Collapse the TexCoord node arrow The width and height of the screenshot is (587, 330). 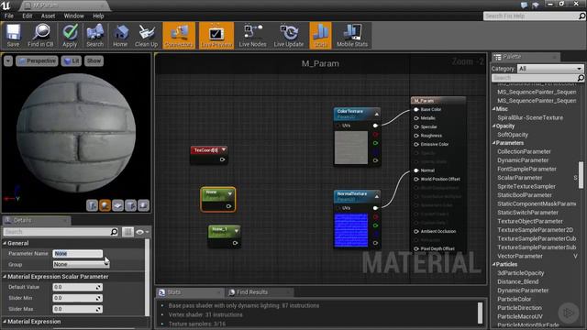224,150
